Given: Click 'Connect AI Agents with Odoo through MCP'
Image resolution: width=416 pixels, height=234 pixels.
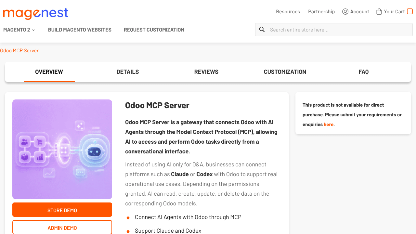Looking at the screenshot, I should [188, 217].
